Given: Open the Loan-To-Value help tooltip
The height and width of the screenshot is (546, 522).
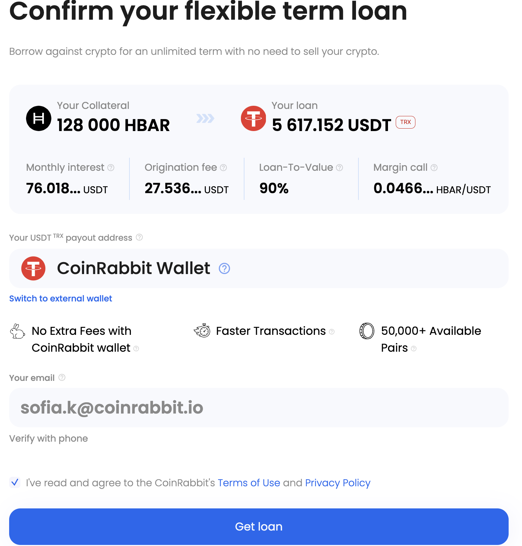Looking at the screenshot, I should coord(339,168).
